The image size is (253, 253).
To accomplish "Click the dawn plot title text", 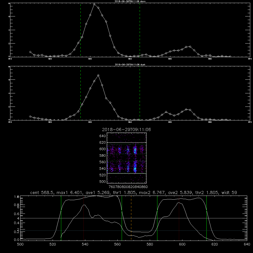I will [x=130, y=1].
